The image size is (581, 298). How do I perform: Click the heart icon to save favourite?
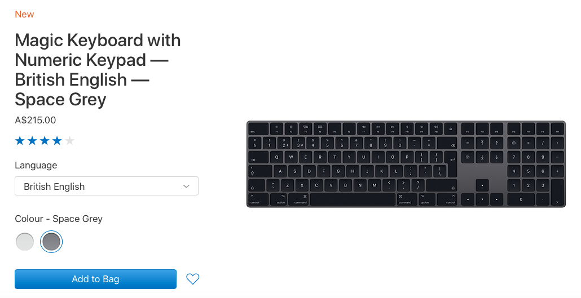[x=193, y=279]
